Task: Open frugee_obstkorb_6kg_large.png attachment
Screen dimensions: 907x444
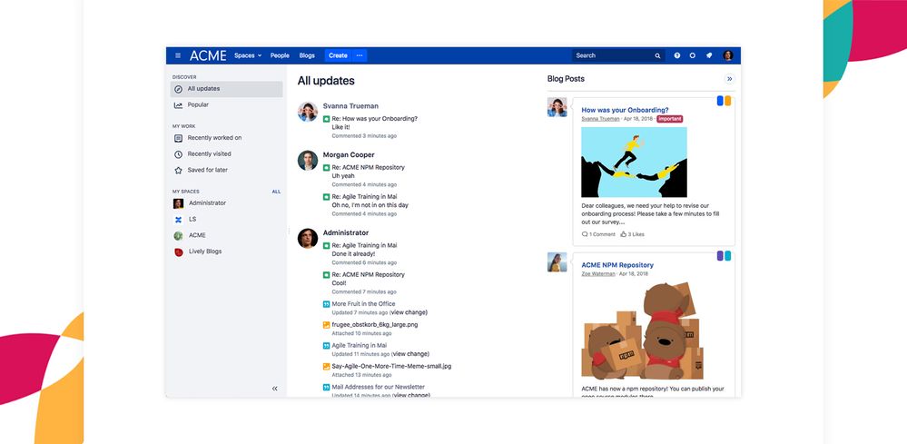Action: pyautogui.click(x=374, y=325)
